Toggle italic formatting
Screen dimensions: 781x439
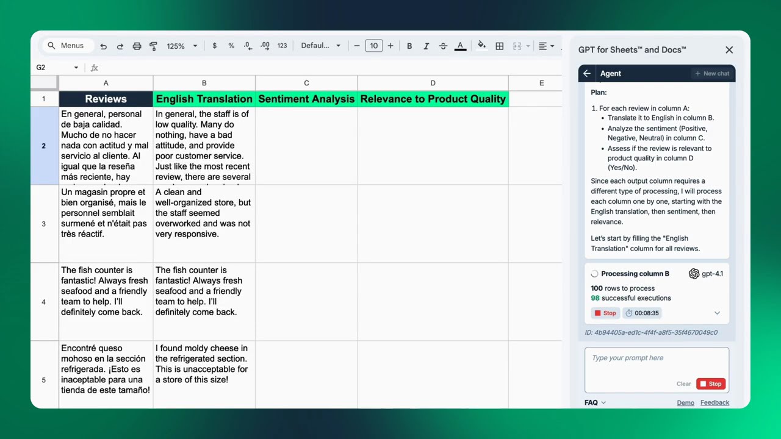tap(426, 46)
